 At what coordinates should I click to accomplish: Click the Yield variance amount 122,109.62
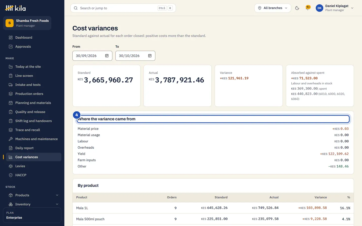coord(334,154)
